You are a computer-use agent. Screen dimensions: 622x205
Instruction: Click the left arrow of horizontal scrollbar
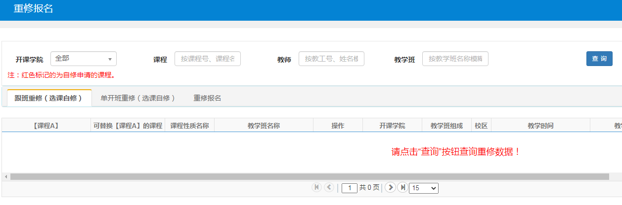[x=5, y=176]
